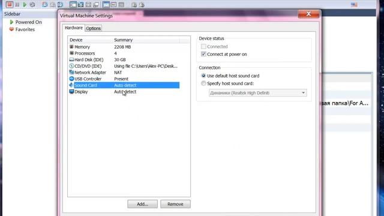Click the Add... button
The height and width of the screenshot is (216, 384).
pyautogui.click(x=142, y=204)
